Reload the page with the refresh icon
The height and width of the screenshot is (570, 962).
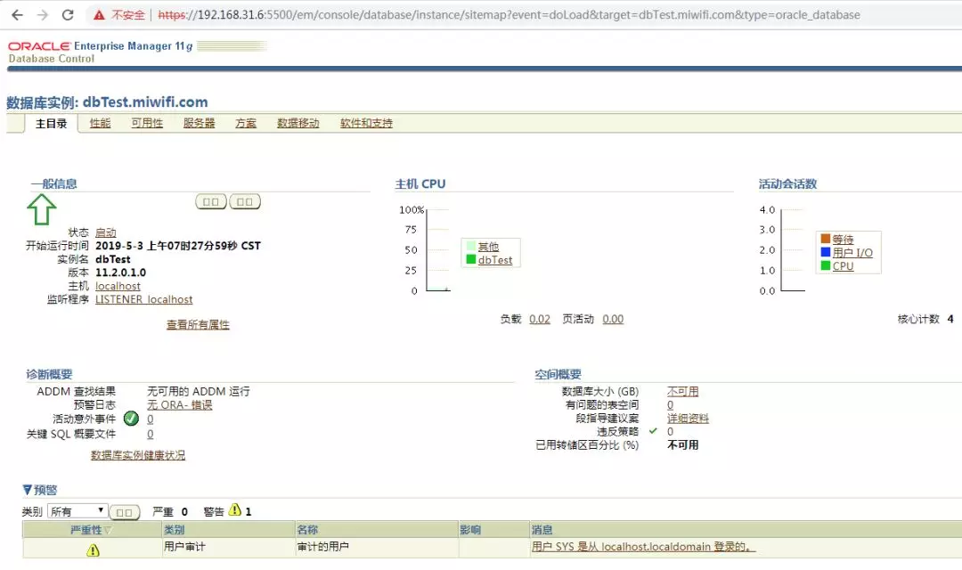(x=68, y=15)
